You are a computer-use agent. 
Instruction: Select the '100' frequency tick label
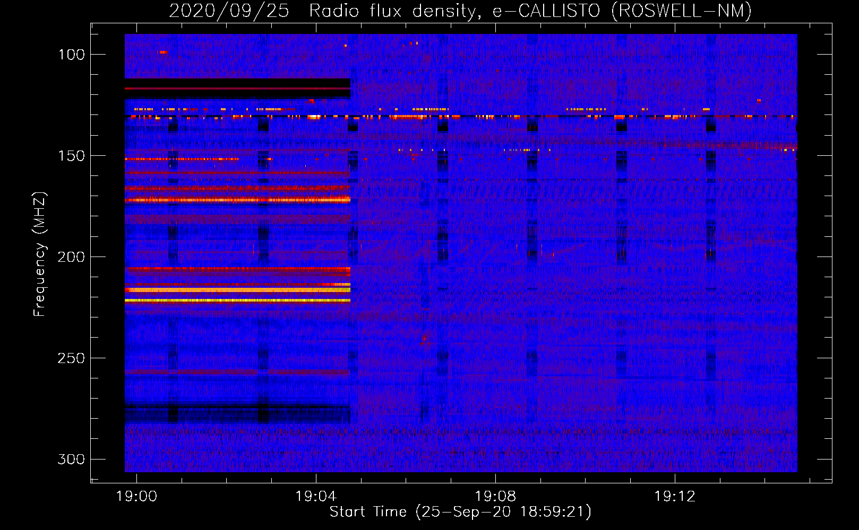pyautogui.click(x=71, y=55)
